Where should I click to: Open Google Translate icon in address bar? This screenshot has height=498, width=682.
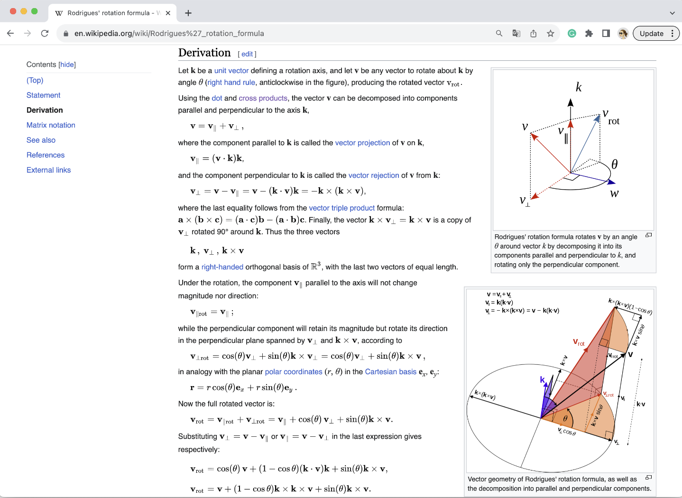(516, 33)
